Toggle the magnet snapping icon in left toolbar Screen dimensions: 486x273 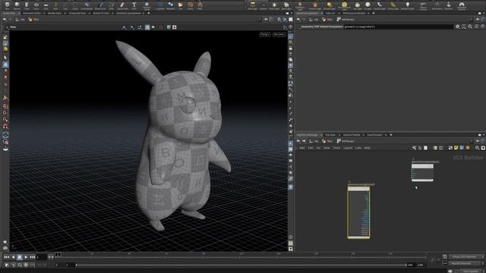coord(5,127)
